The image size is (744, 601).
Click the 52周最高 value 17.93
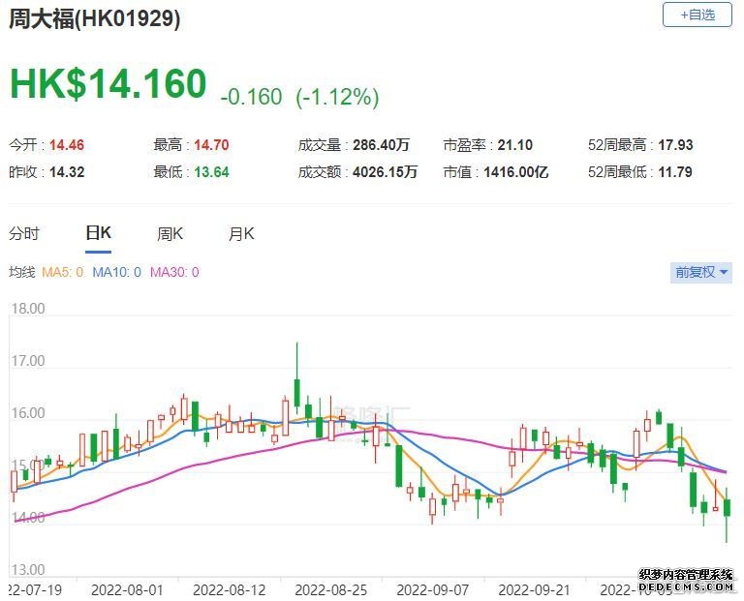coord(675,145)
